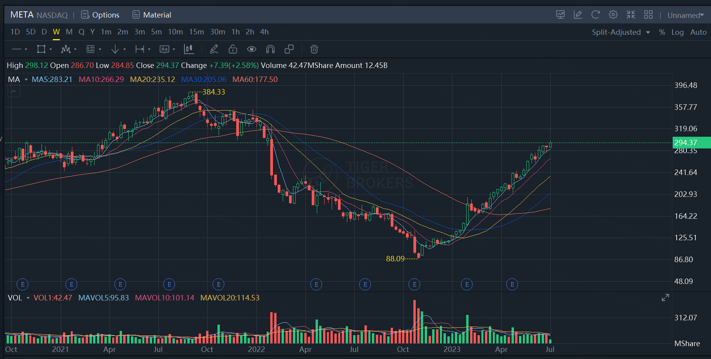Open the Material button
This screenshot has height=359, width=711.
pyautogui.click(x=152, y=15)
